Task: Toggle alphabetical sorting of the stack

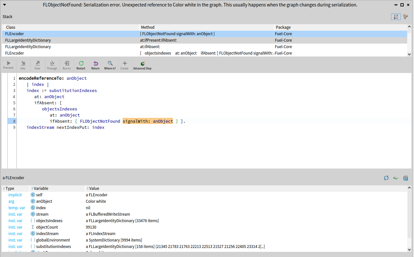Action: pos(396,16)
